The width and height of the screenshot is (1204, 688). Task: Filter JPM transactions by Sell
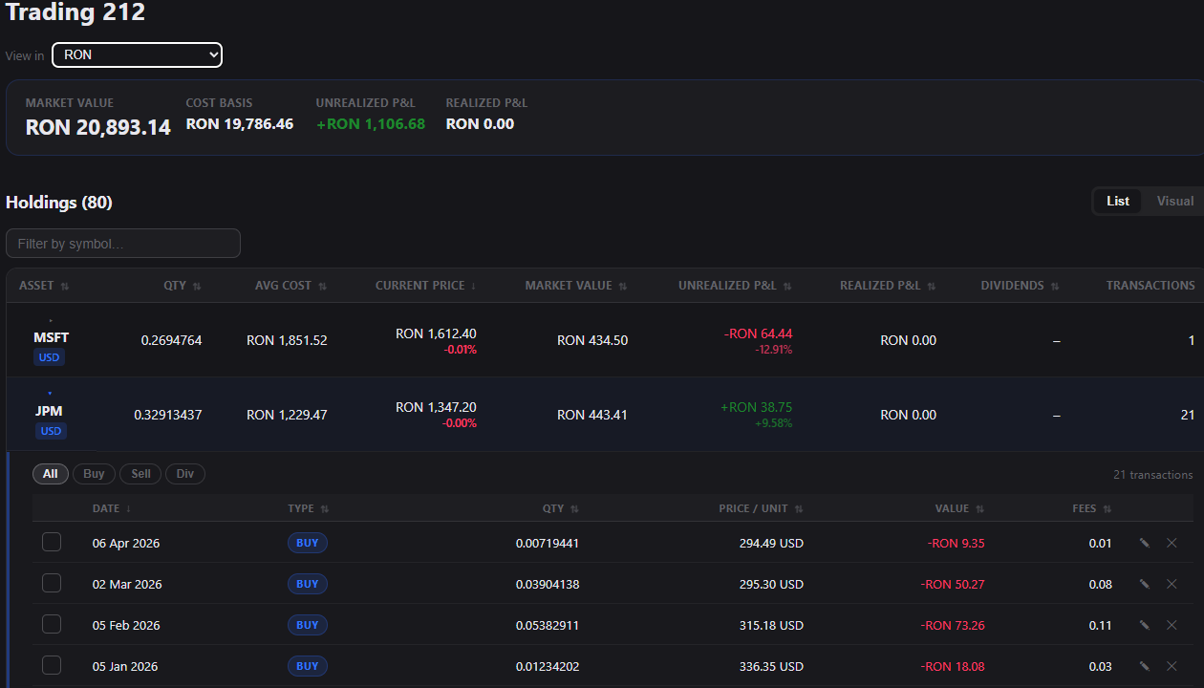140,474
